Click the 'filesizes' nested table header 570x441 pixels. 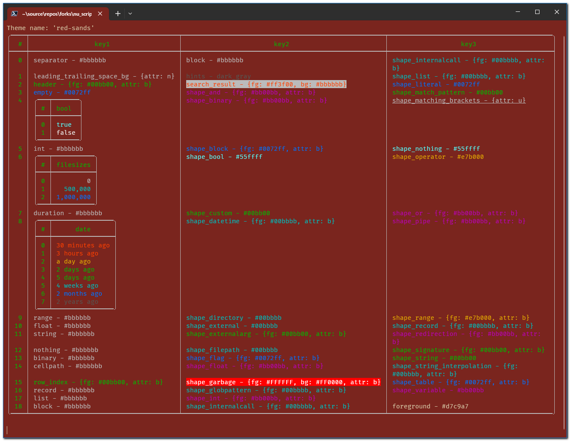click(x=73, y=165)
